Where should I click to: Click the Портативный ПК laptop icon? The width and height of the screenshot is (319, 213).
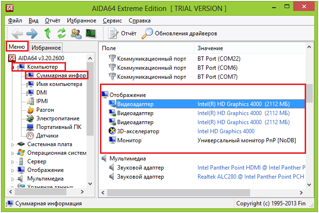pyautogui.click(x=30, y=127)
